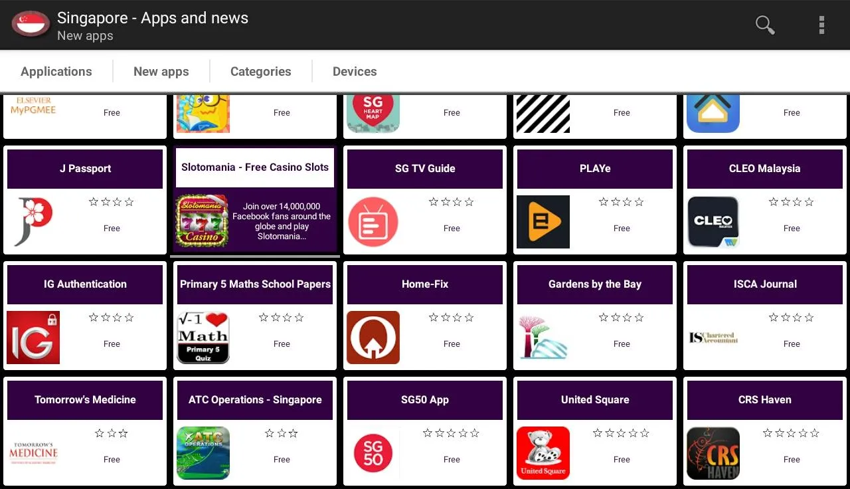Image resolution: width=850 pixels, height=489 pixels.
Task: Open the IG Authentication icon
Action: [x=33, y=338]
